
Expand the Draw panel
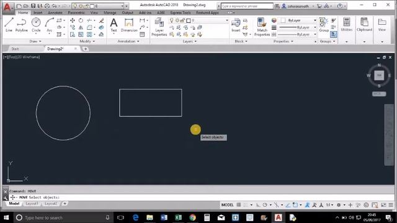(x=35, y=42)
